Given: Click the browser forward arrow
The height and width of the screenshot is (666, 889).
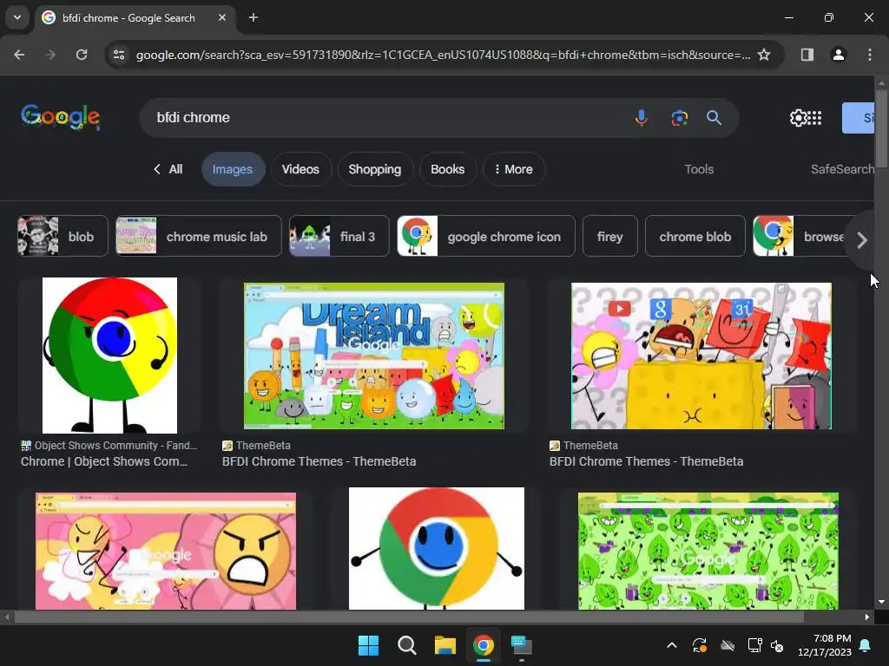Looking at the screenshot, I should [x=50, y=55].
